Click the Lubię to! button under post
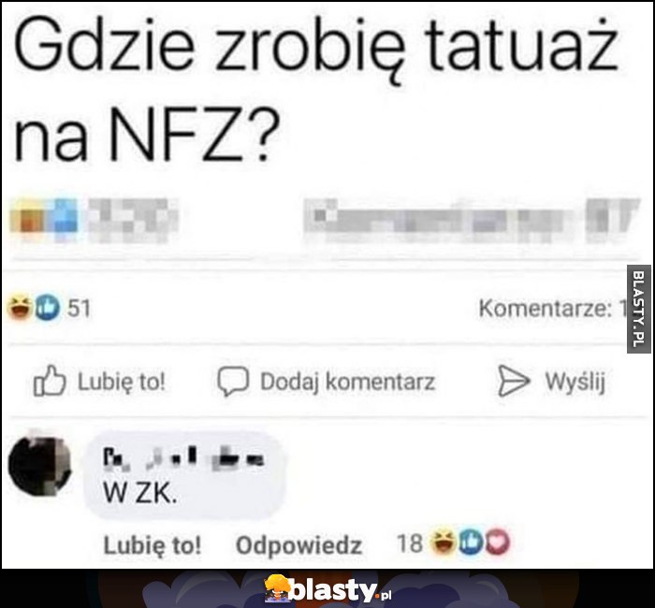 [x=99, y=382]
